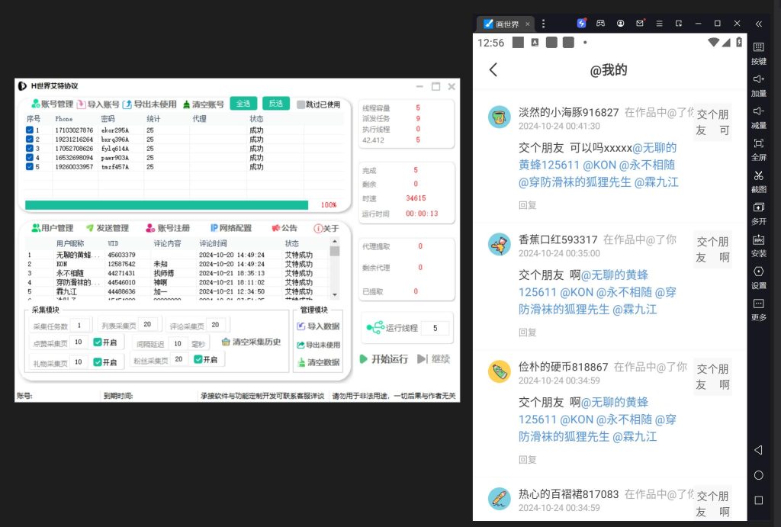Open the three-dot menu beside 画世界 tab
The image size is (781, 527).
click(543, 24)
